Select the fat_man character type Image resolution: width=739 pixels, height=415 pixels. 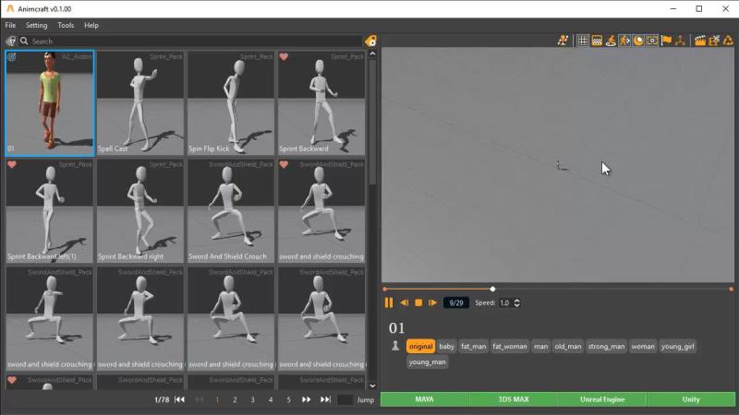pos(473,347)
